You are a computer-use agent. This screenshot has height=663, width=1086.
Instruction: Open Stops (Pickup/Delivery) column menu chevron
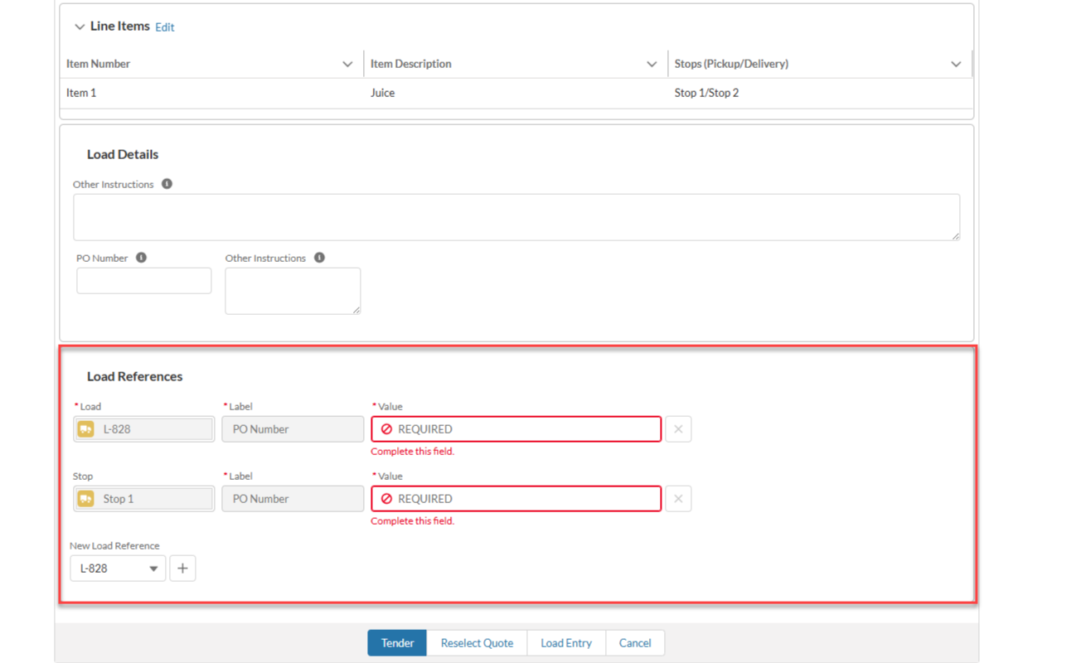point(956,64)
